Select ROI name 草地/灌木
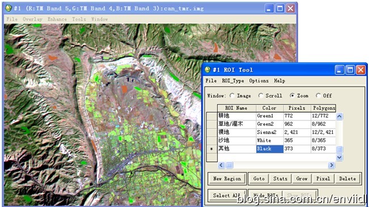Screen dimensions: 369x207 [x=237, y=124]
